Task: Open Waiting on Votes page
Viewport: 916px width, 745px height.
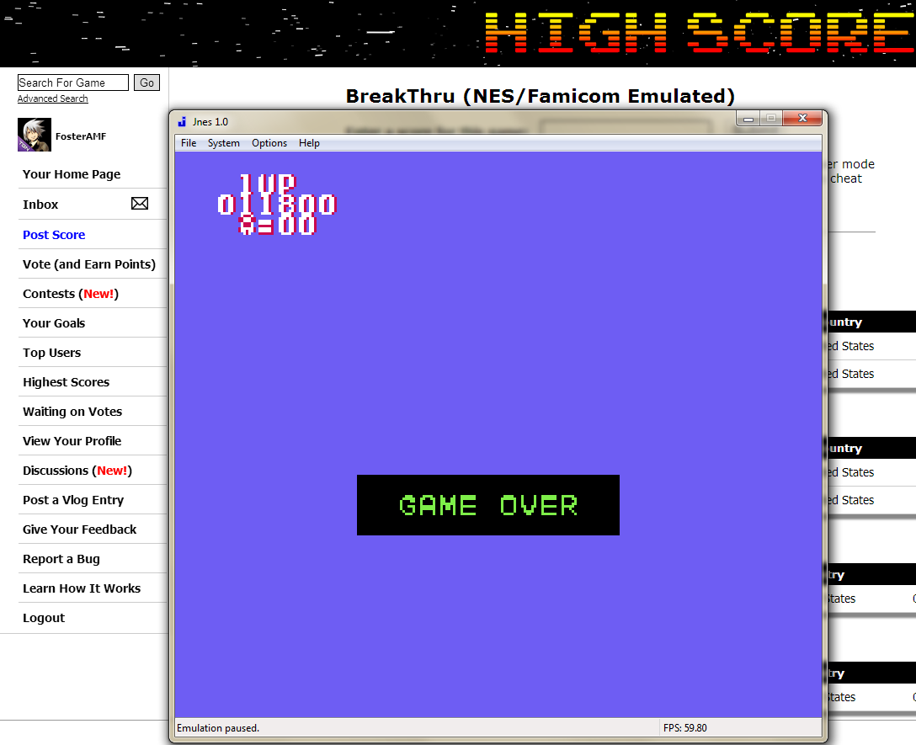Action: pos(72,412)
